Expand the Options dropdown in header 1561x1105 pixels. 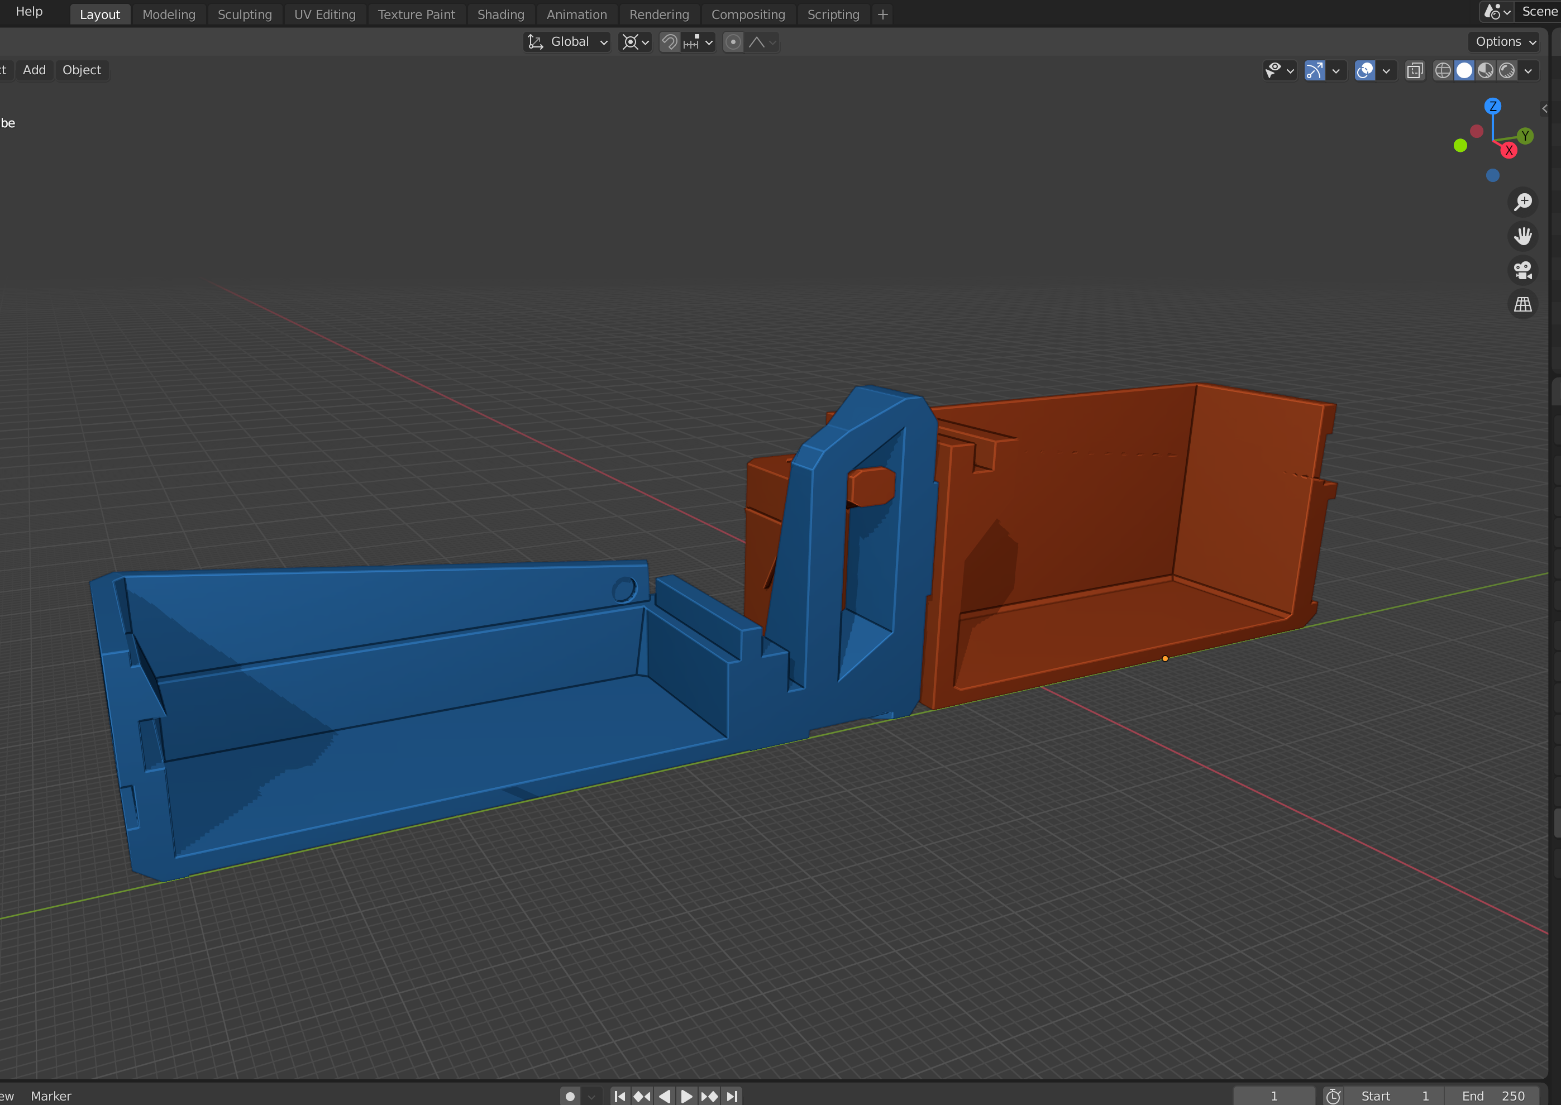(1503, 41)
